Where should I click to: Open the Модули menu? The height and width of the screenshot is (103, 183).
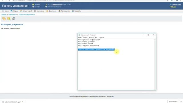pyautogui.click(x=14, y=11)
